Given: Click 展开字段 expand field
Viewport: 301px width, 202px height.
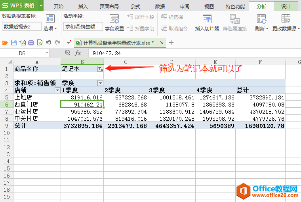Looking at the screenshot, I should 141,17.
